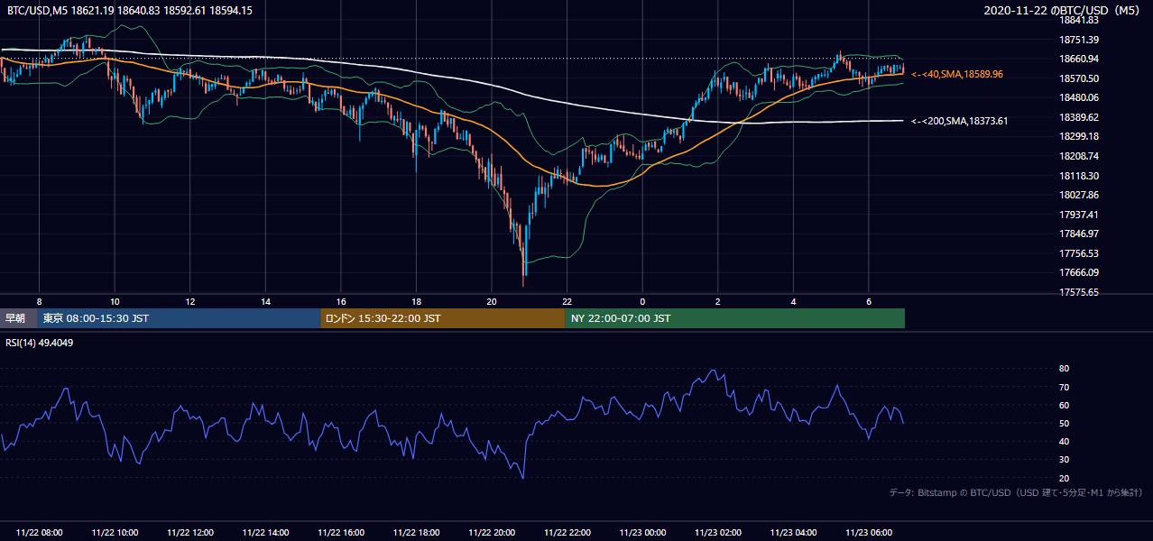Click the time label 11/22 12:00
The width and height of the screenshot is (1153, 541).
tap(190, 533)
